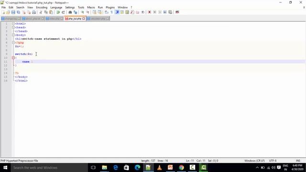
Task: Open the Function List panel icon
Action: tap(132, 12)
